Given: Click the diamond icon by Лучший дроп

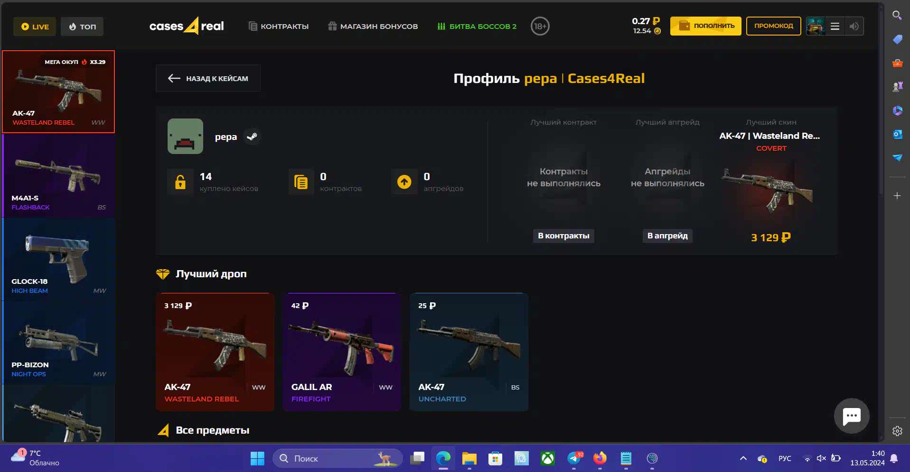Looking at the screenshot, I should point(163,274).
